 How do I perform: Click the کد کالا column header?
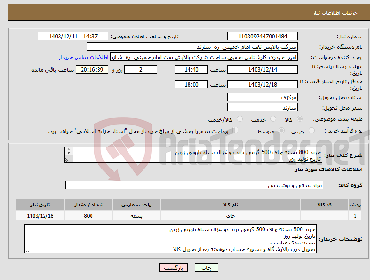(x=325, y=205)
